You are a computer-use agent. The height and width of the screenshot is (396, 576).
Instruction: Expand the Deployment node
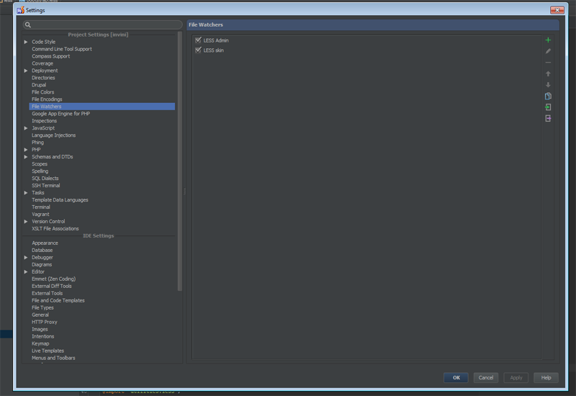(x=26, y=71)
